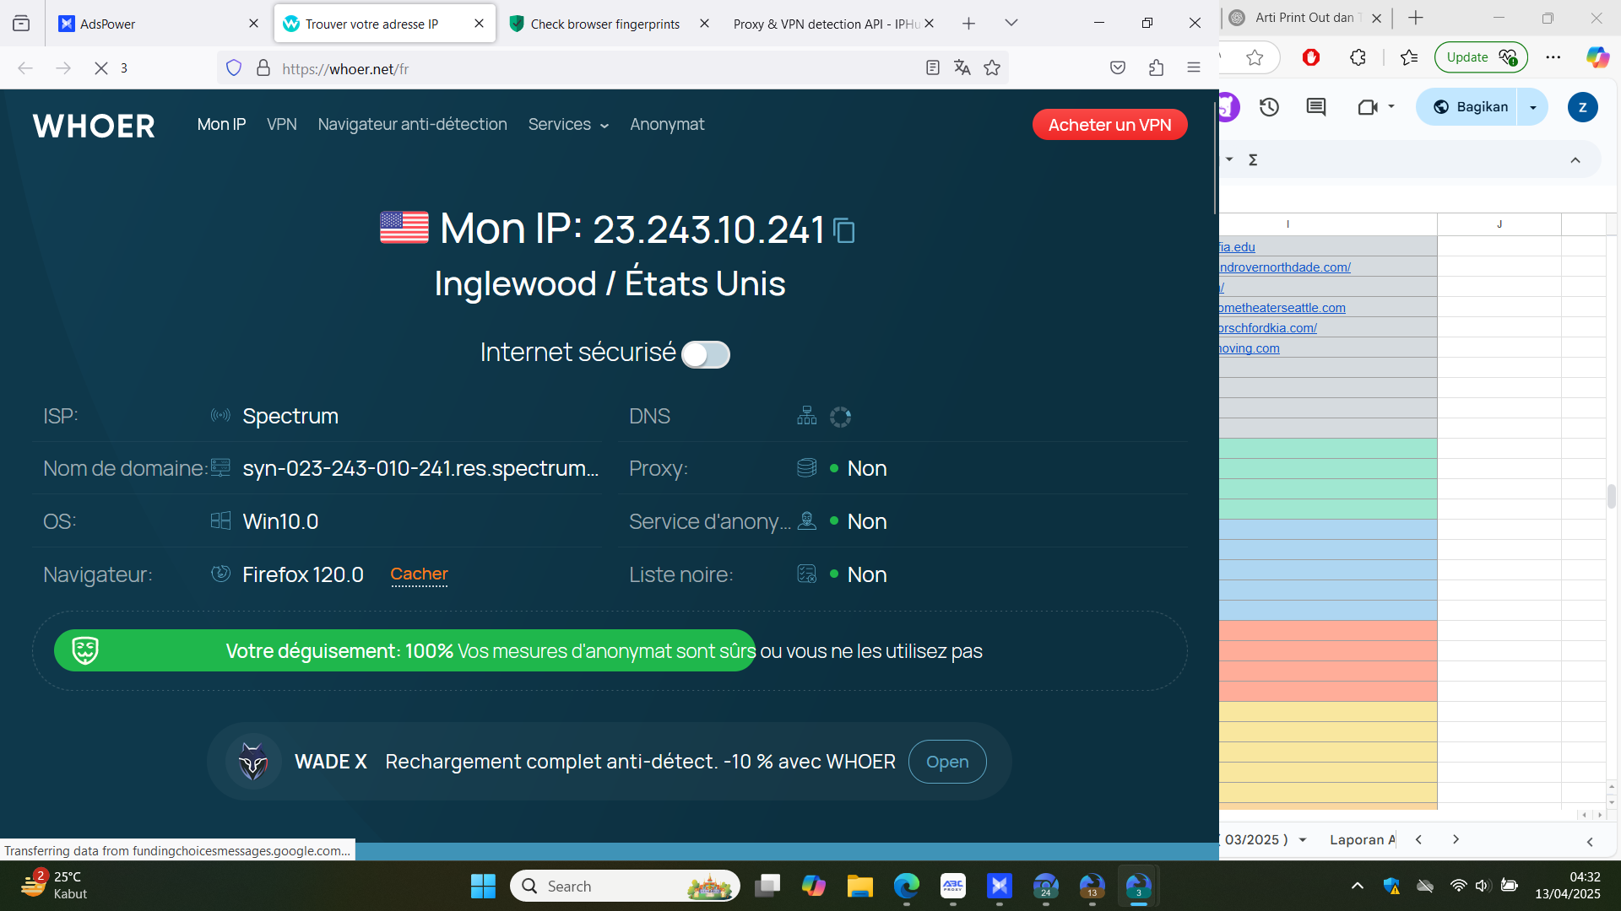This screenshot has height=911, width=1621.
Task: Collapse the Sheets side panel arrow
Action: coord(1590,842)
